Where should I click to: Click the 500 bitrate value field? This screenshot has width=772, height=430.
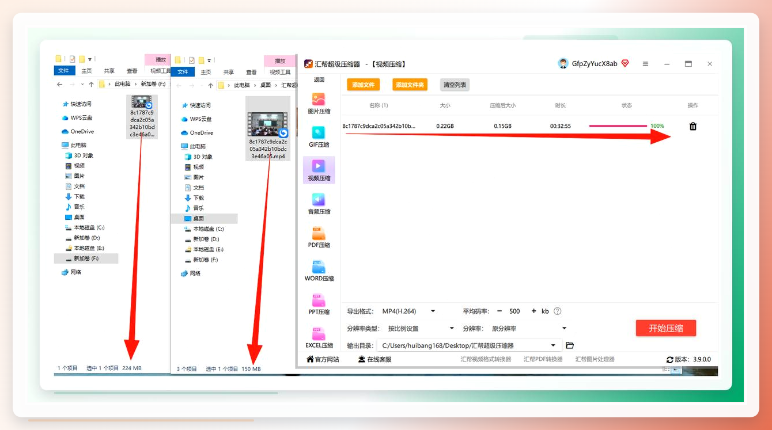[515, 311]
